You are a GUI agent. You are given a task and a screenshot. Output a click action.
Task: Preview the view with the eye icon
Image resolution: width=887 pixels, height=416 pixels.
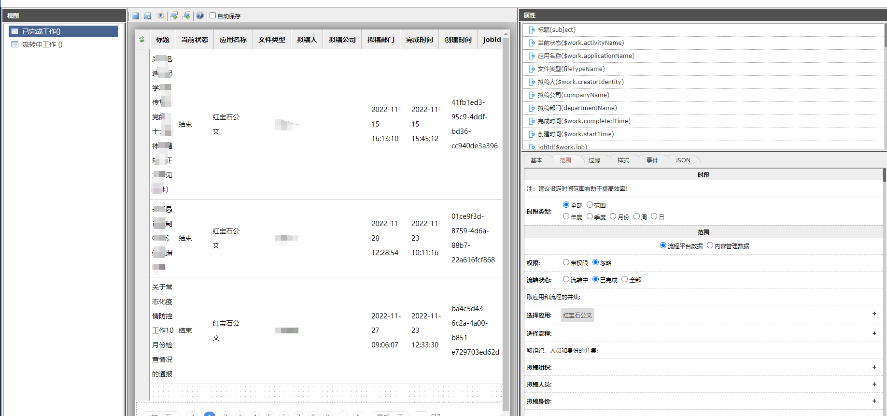coord(161,16)
